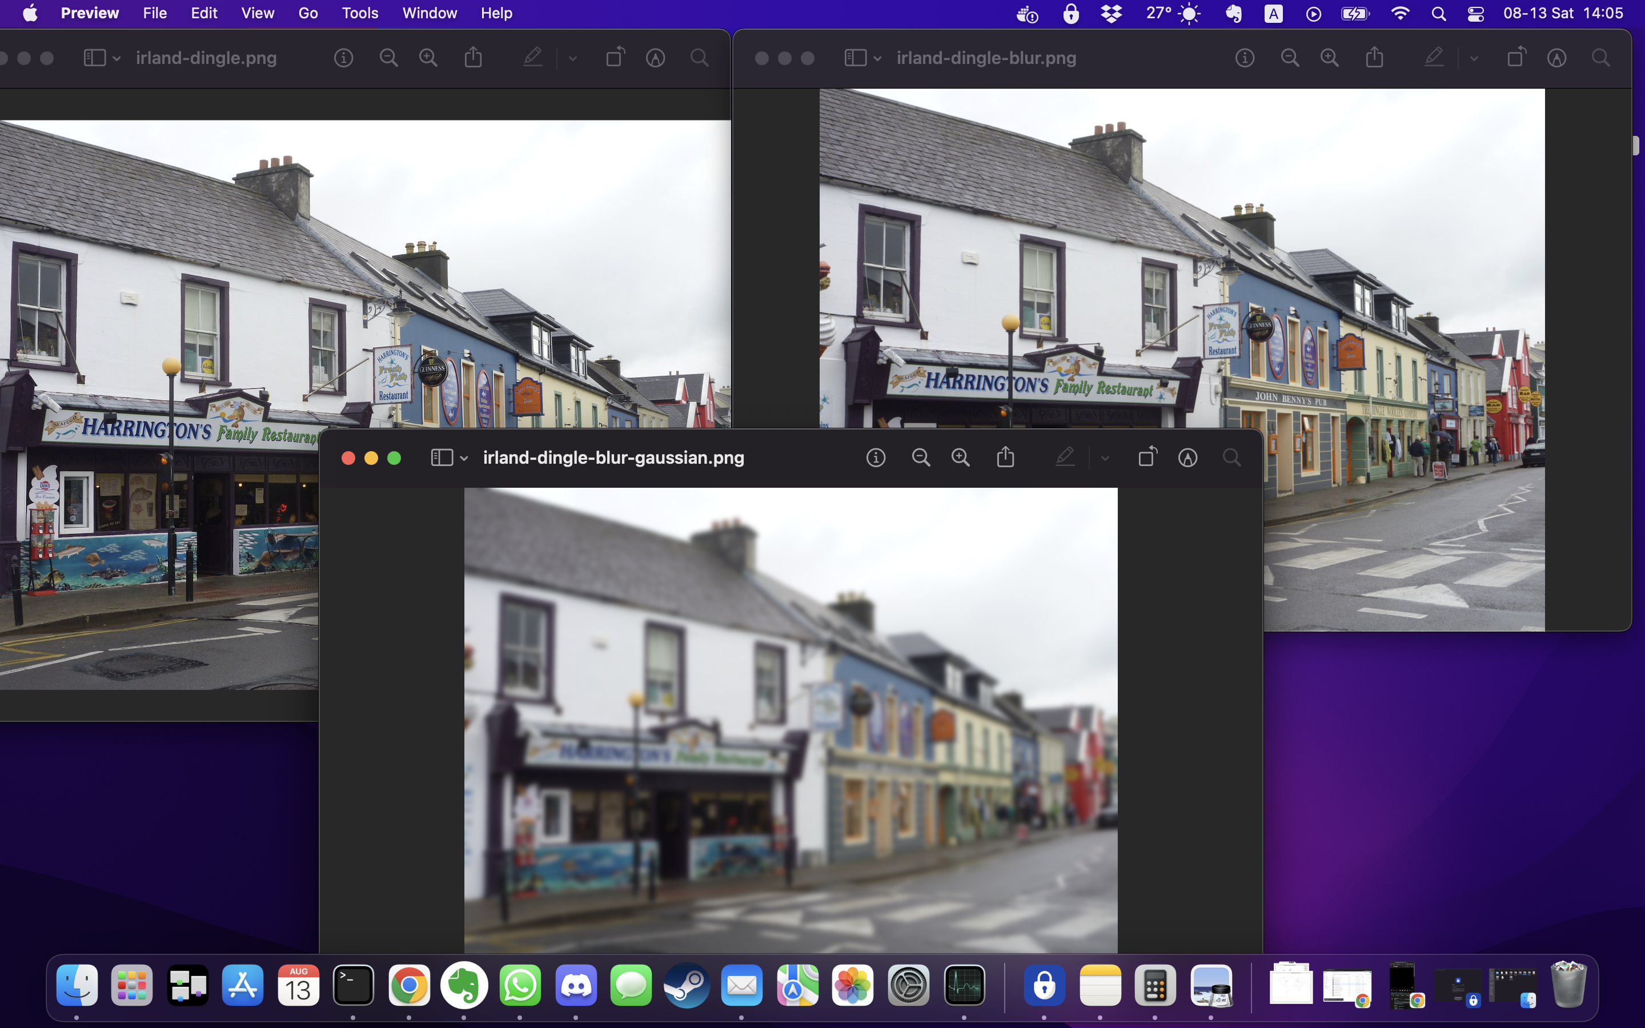Viewport: 1645px width, 1028px height.
Task: Open Control Center in menu bar
Action: [x=1476, y=14]
